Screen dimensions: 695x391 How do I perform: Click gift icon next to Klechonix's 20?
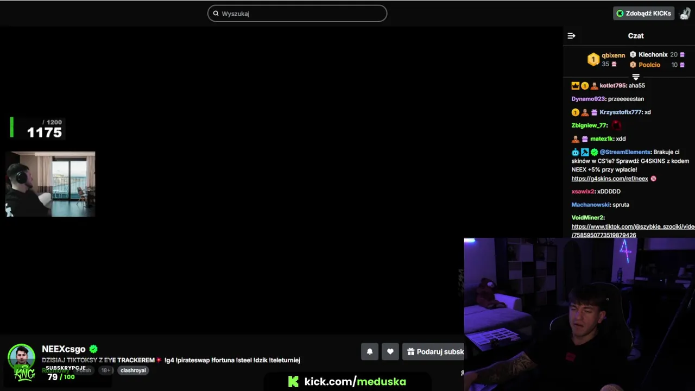coord(683,55)
